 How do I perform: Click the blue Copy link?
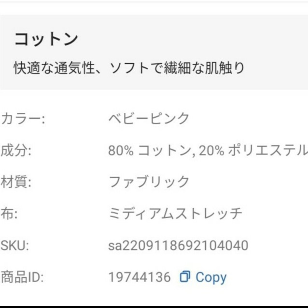(211, 277)
